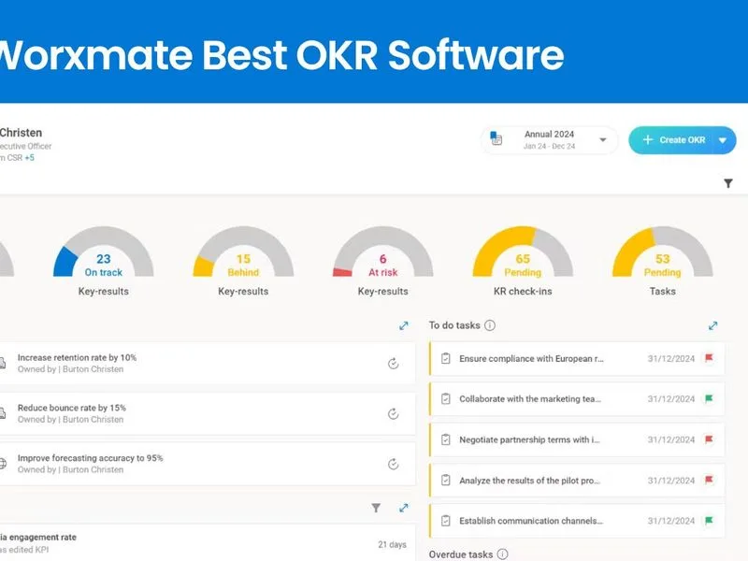Click due date of Establish communication channels task
The width and height of the screenshot is (748, 561).
click(670, 521)
